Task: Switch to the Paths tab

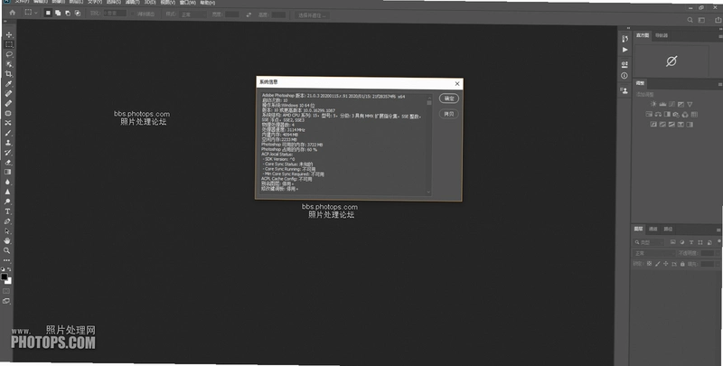Action: pyautogui.click(x=668, y=230)
